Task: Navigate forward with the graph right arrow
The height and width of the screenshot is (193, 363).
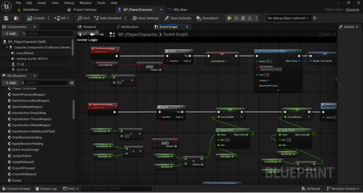Action: point(101,34)
